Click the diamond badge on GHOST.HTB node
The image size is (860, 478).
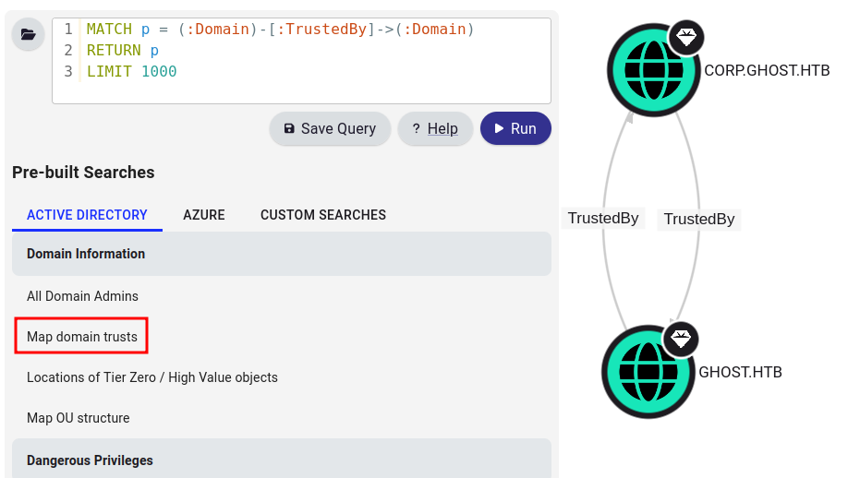[680, 339]
